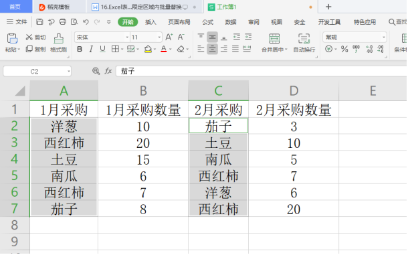Click the Save icon in quick toolbar
Viewport: 408px width, 257px height.
click(x=39, y=22)
